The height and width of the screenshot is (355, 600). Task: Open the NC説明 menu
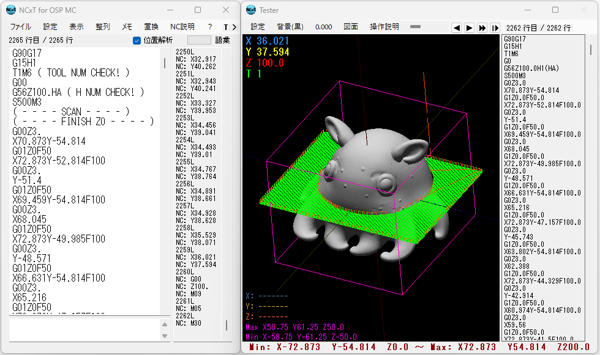[x=182, y=27]
